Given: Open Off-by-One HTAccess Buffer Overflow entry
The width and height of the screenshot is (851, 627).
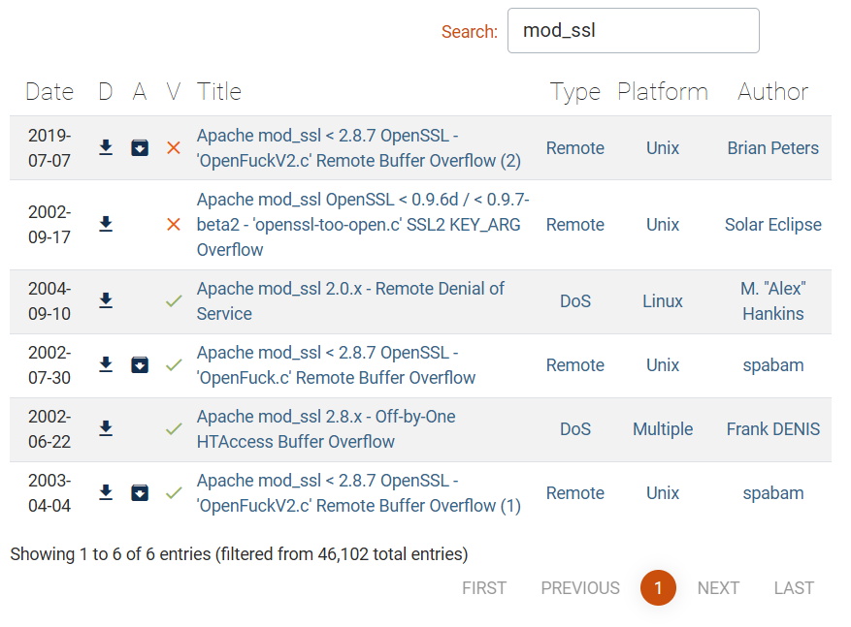Looking at the screenshot, I should click(x=326, y=428).
